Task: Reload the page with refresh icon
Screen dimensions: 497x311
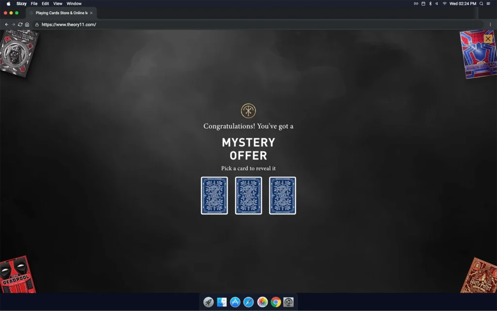Action: point(20,25)
